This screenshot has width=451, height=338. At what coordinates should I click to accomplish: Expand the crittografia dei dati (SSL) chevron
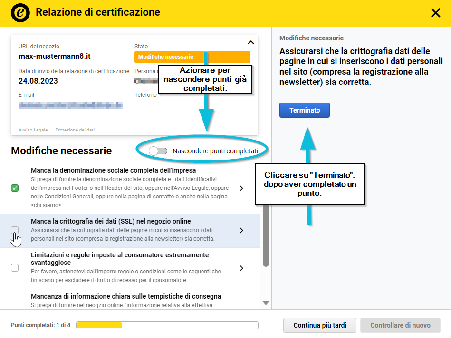tap(241, 230)
